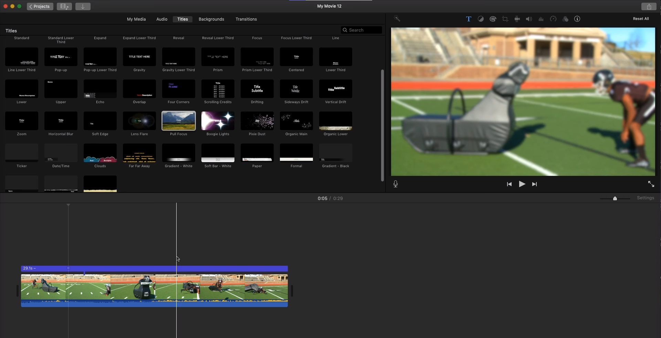Select the Cropping tool icon
Viewport: 661px width, 338px height.
tap(505, 19)
